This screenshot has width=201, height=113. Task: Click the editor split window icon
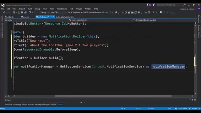click(195, 23)
